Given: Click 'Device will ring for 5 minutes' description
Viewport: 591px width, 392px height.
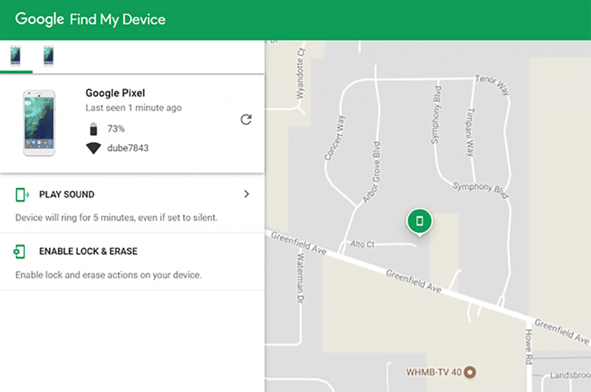Looking at the screenshot, I should pos(116,218).
